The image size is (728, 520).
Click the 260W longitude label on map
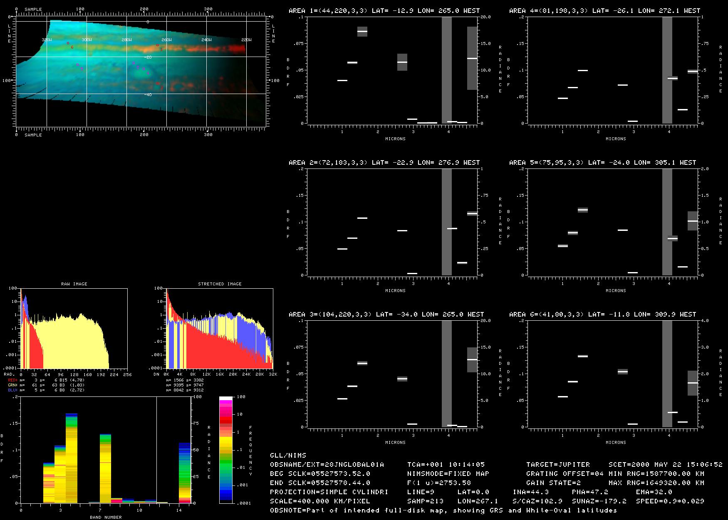[x=166, y=40]
